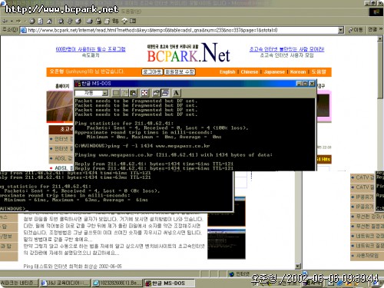Screen dimensions: 384x288
Task: Open MS-DOS Properties from its toolbar
Action: [x=156, y=93]
